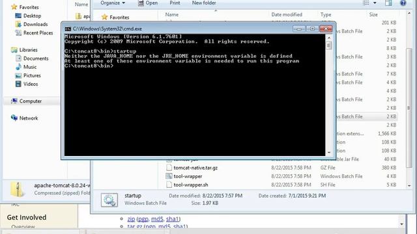Click the Downloads folder icon in sidebar
The width and height of the screenshot is (417, 234).
point(18,25)
